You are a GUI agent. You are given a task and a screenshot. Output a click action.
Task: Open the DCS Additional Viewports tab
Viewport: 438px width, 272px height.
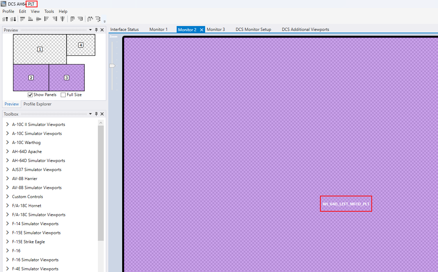pyautogui.click(x=305, y=29)
